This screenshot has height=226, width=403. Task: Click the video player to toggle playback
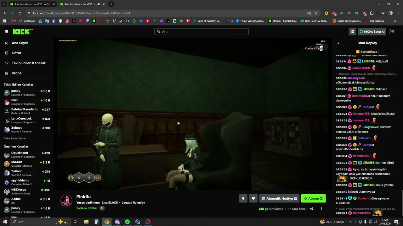(193, 114)
